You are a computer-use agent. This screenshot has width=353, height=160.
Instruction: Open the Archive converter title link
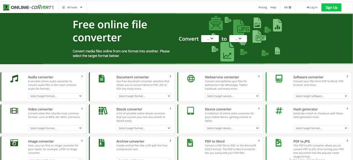[130, 141]
